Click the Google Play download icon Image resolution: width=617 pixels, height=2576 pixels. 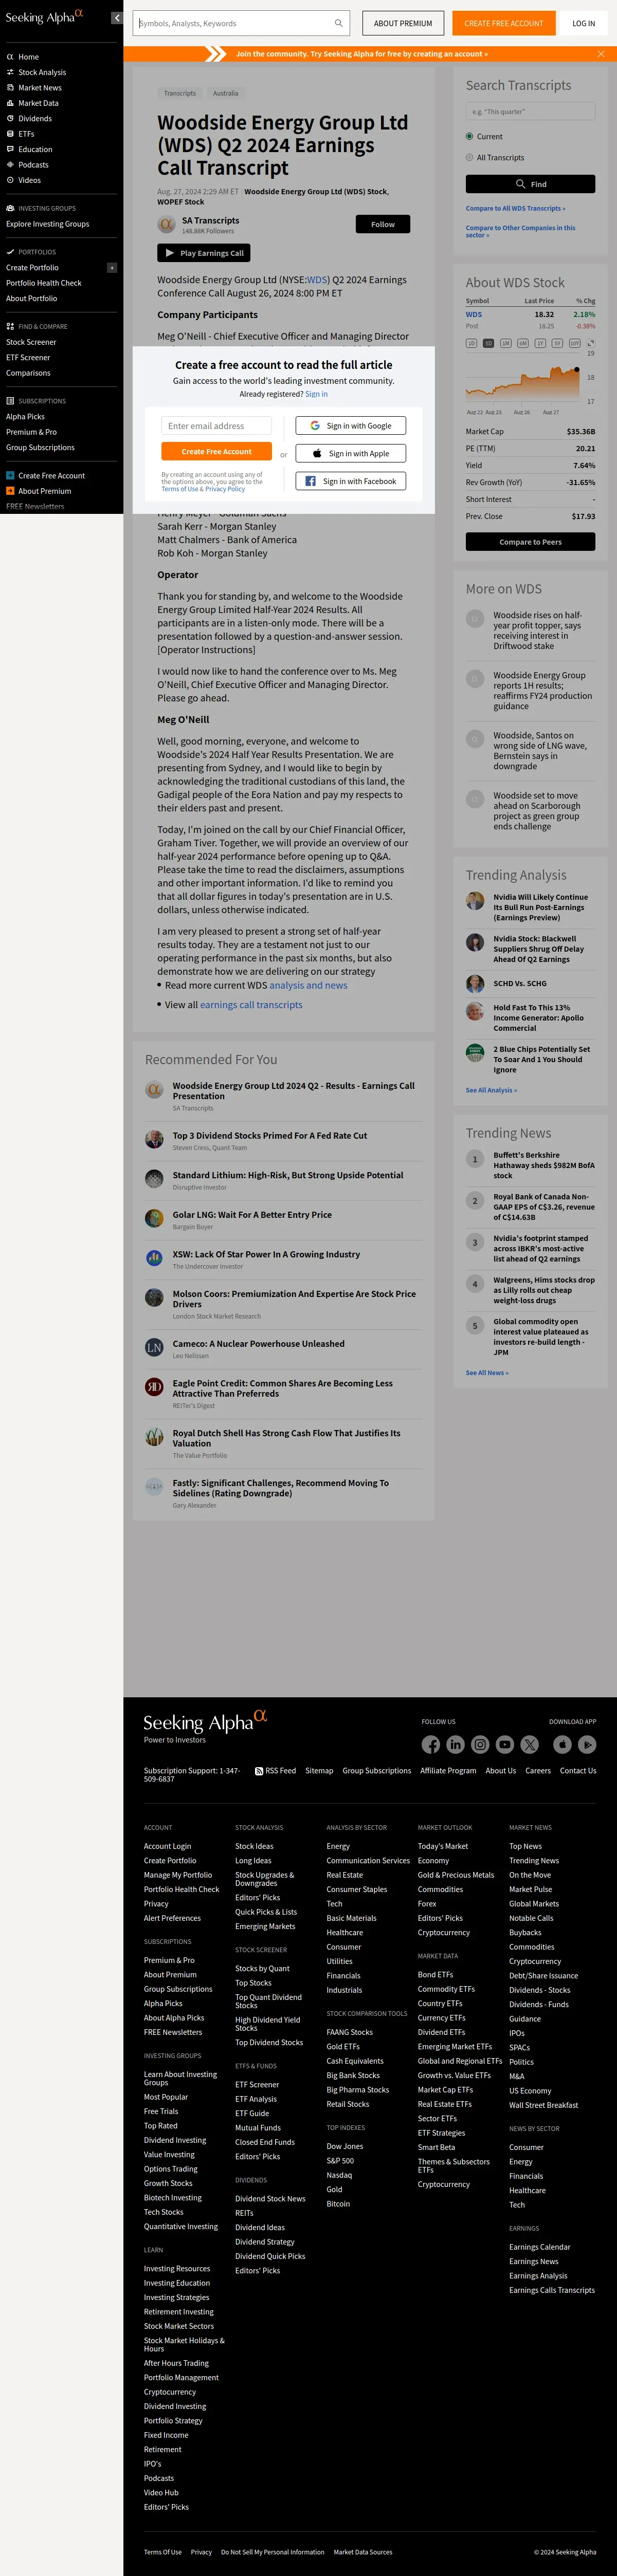[x=587, y=1744]
